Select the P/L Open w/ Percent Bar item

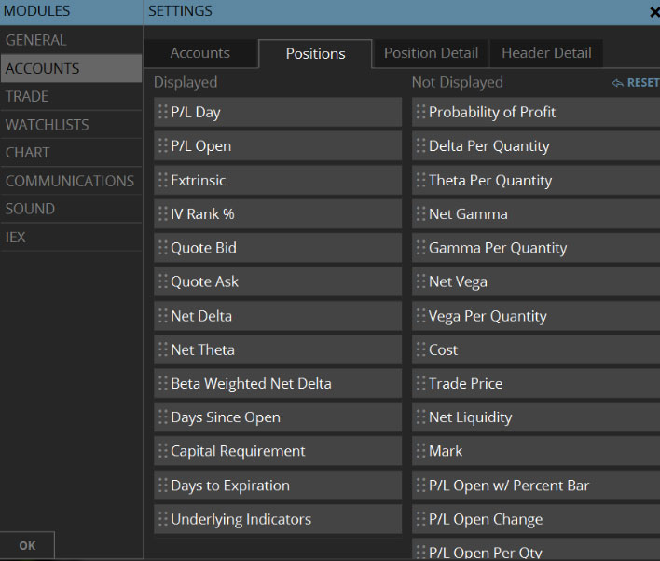[x=536, y=486]
